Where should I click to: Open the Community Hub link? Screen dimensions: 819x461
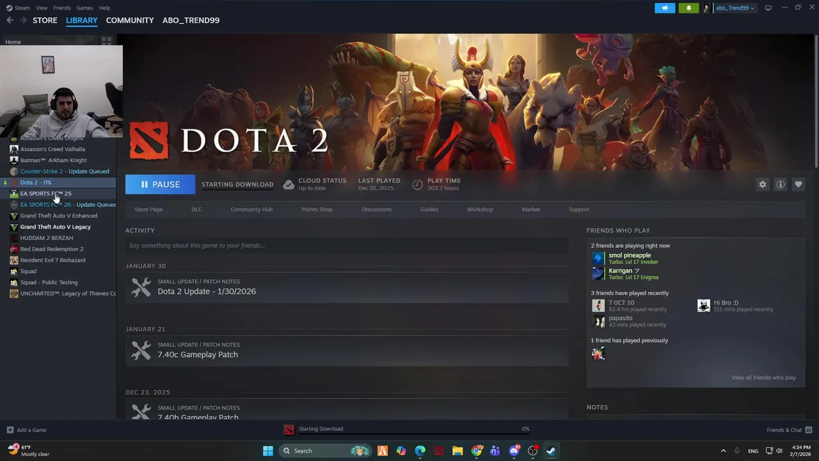point(251,209)
